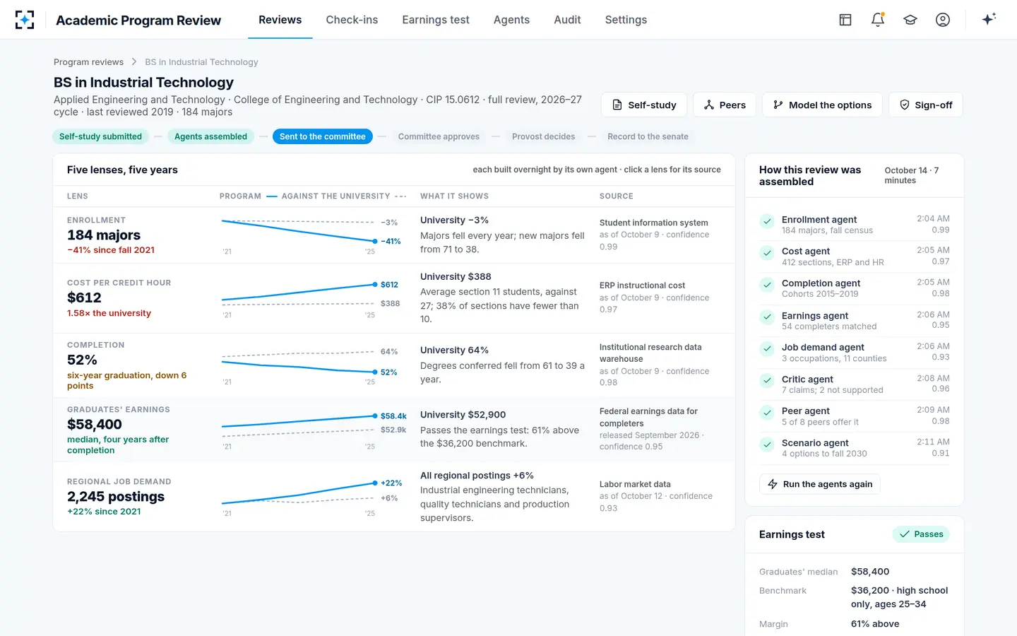Run the agents again
Viewport: 1017px width, 636px height.
coord(820,484)
